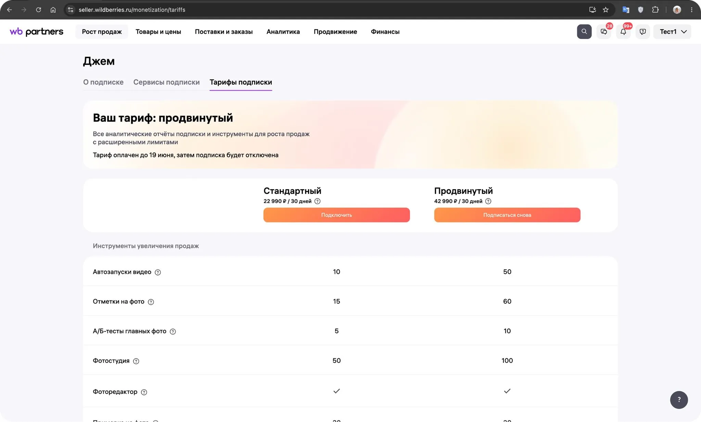701x422 pixels.
Task: Click Подписаться снова for Продвинутый tariff
Action: pos(507,215)
